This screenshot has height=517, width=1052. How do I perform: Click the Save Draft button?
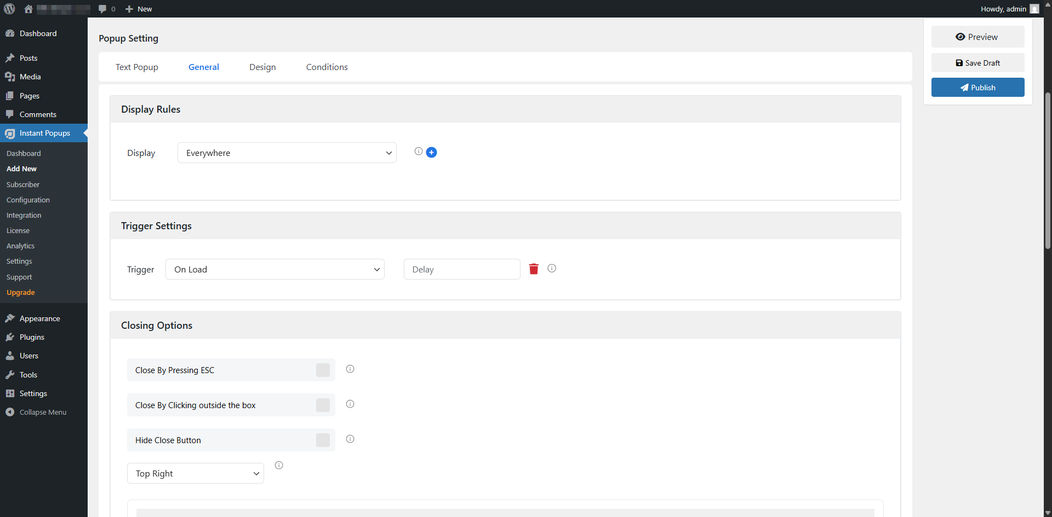coord(978,63)
